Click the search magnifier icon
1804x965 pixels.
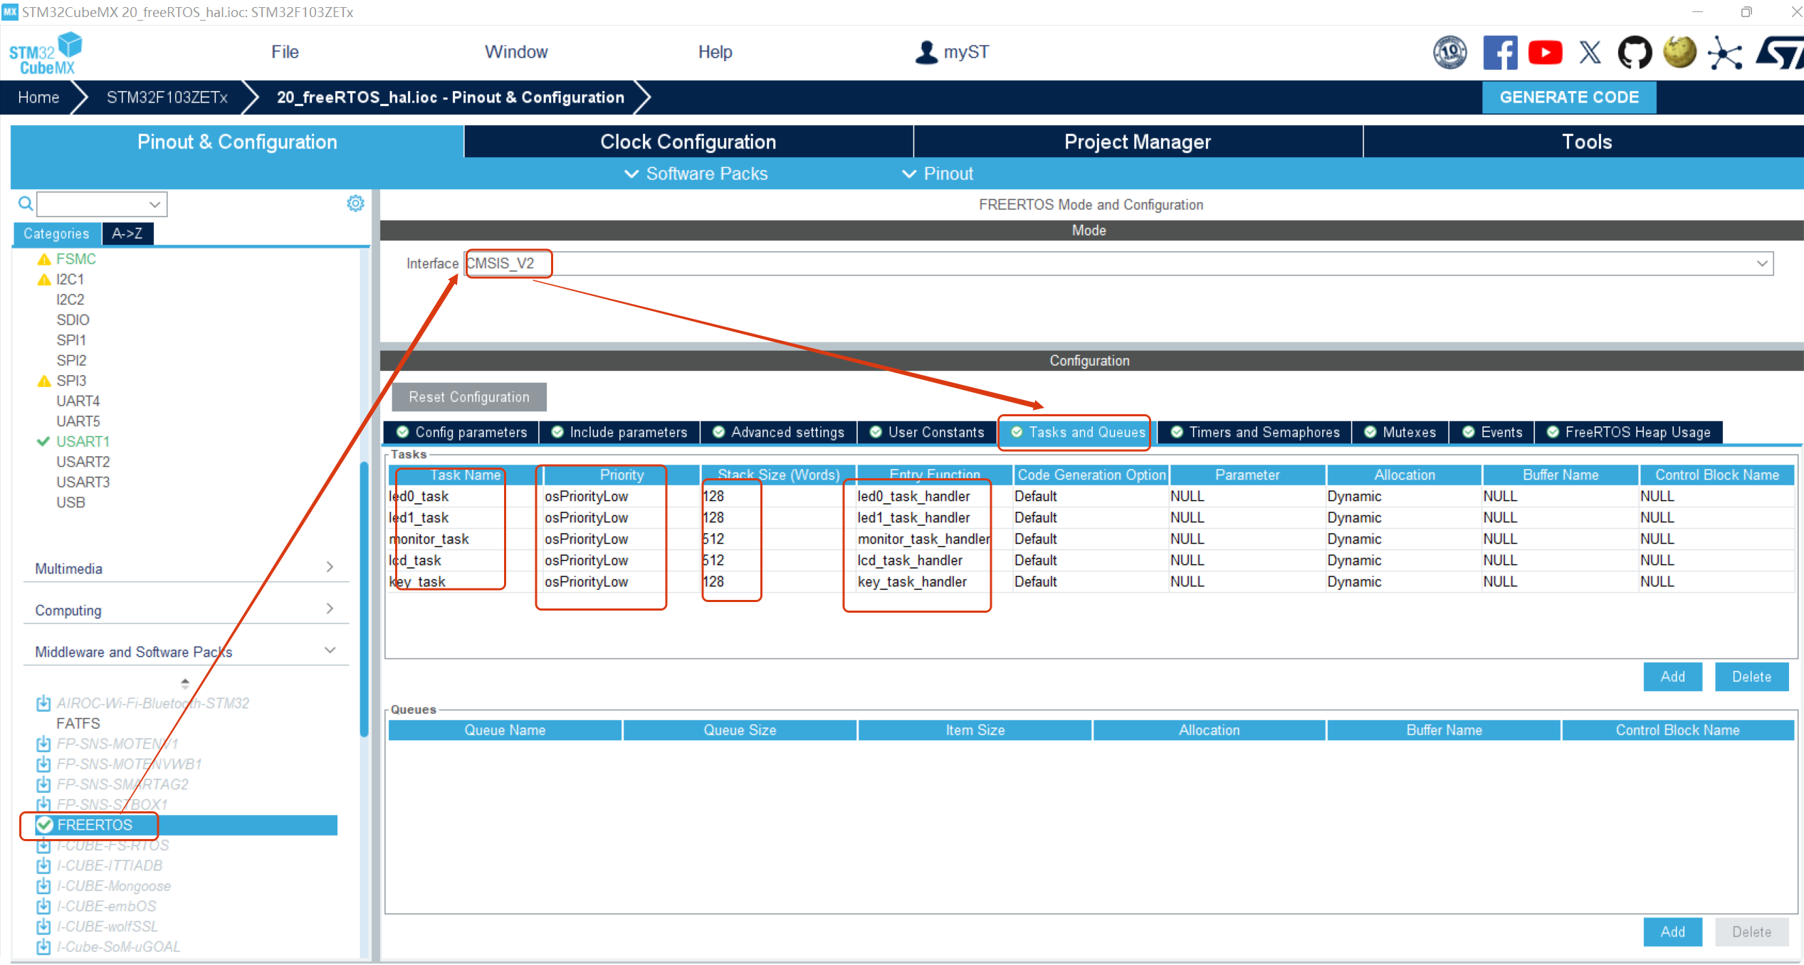click(x=26, y=204)
